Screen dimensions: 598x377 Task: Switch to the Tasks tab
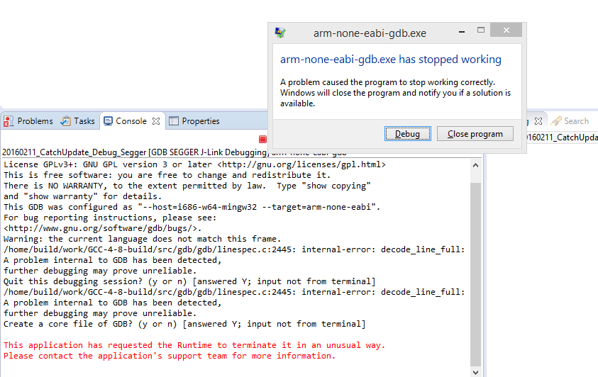tap(77, 121)
